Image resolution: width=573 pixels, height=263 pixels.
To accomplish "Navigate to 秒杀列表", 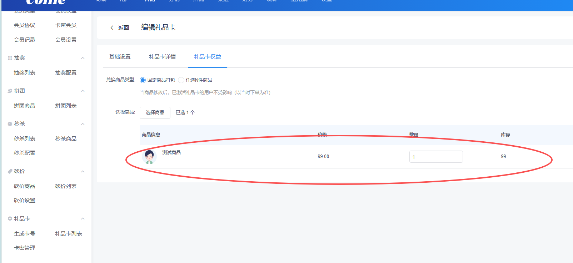I will (24, 138).
